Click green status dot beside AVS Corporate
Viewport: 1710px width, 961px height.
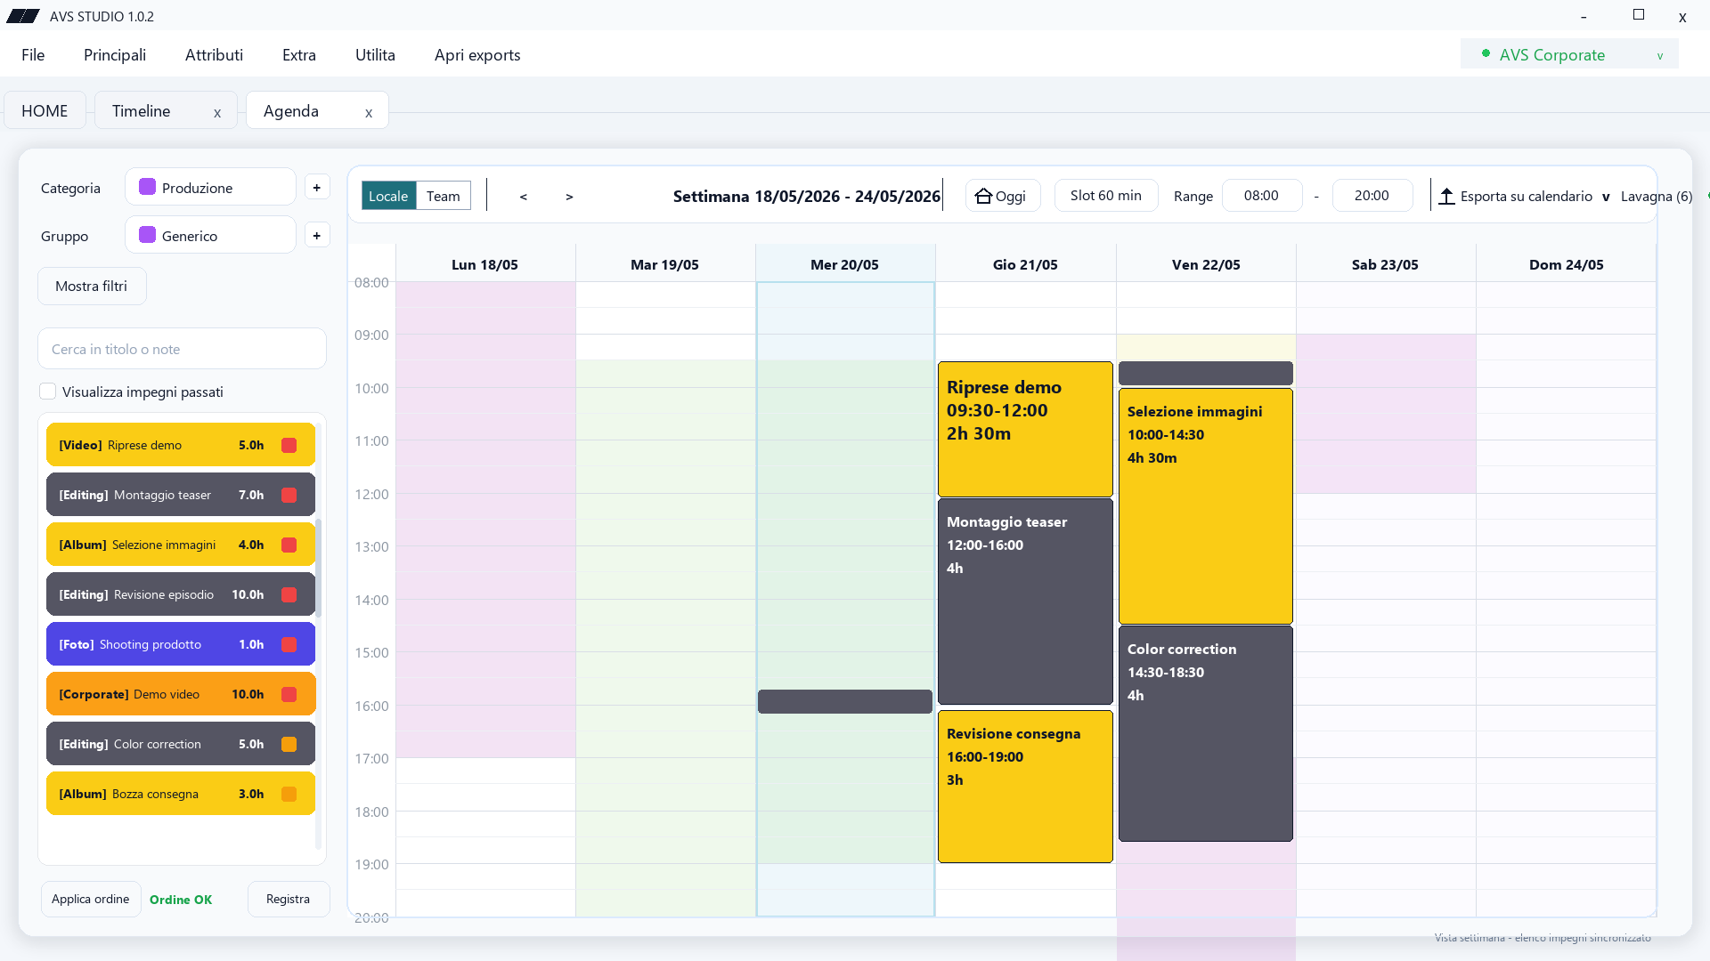pos(1486,53)
